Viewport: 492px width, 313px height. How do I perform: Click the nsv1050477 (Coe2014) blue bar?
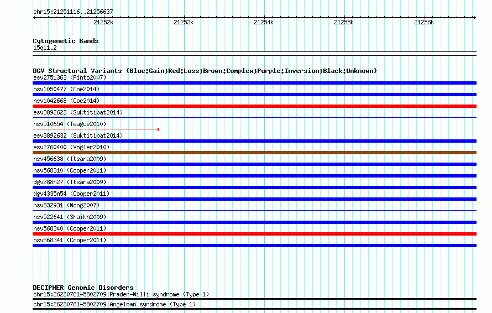pos(254,95)
